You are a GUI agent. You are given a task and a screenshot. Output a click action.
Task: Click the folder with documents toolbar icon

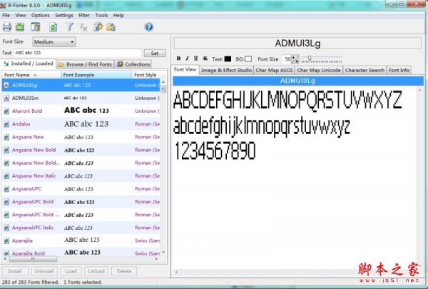pyautogui.click(x=98, y=27)
